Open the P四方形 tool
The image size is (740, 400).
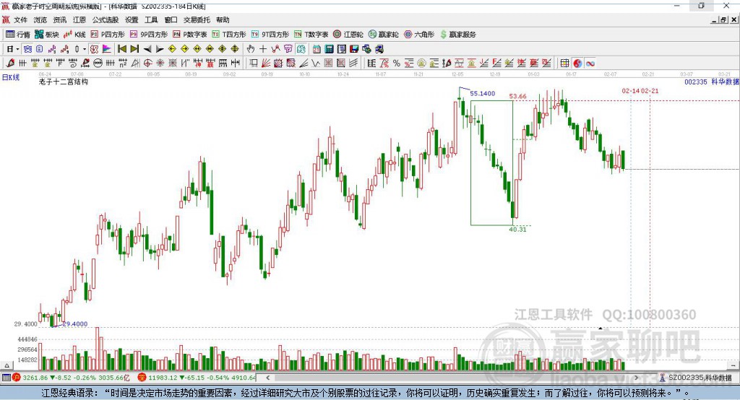tap(108, 35)
